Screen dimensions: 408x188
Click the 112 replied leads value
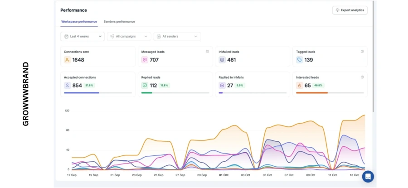point(153,85)
